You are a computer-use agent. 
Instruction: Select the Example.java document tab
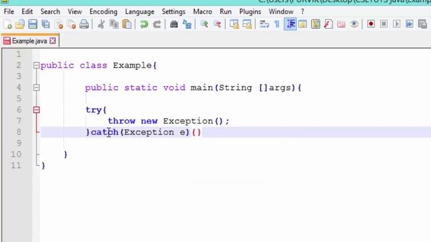pyautogui.click(x=30, y=41)
